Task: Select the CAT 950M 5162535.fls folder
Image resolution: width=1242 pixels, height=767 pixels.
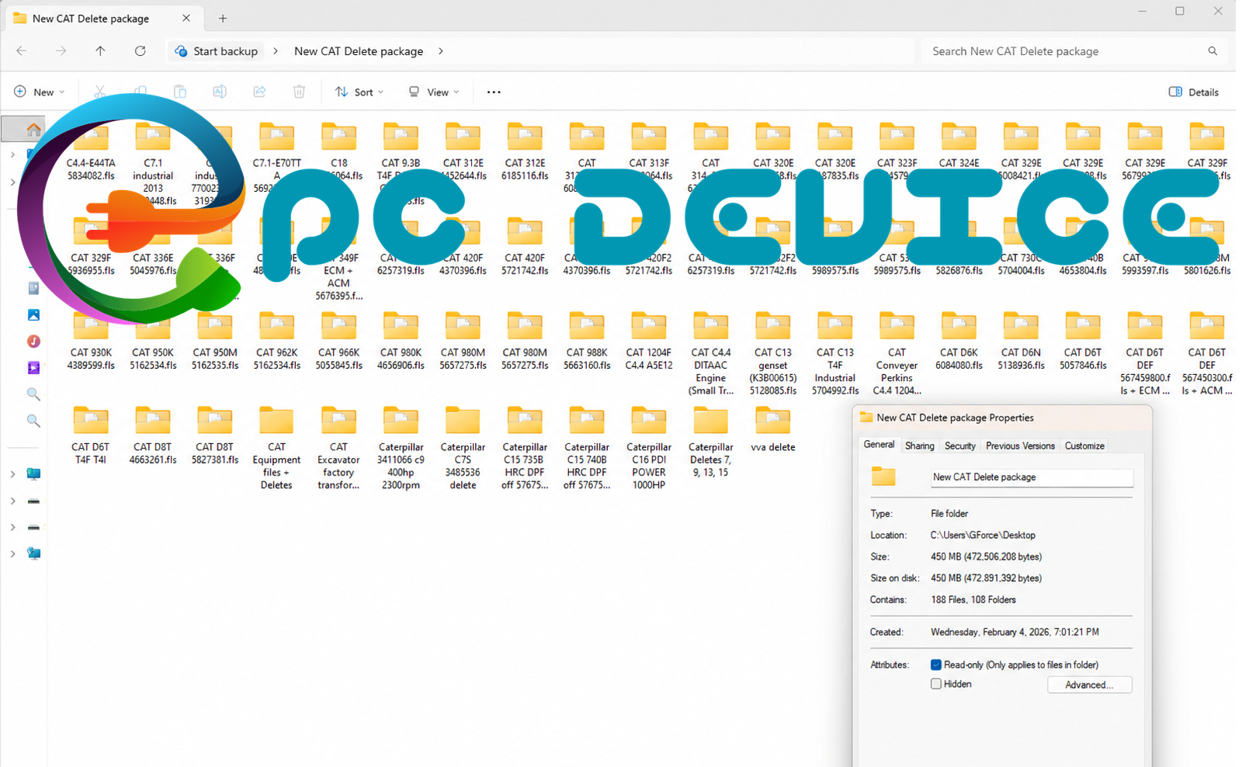Action: pos(215,341)
